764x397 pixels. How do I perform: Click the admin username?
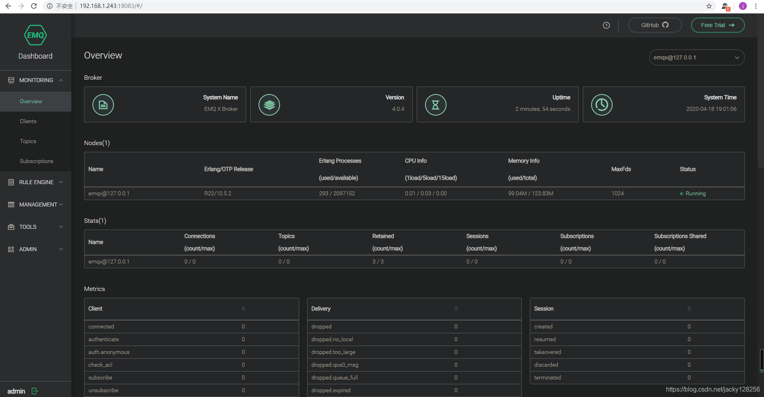(16, 391)
